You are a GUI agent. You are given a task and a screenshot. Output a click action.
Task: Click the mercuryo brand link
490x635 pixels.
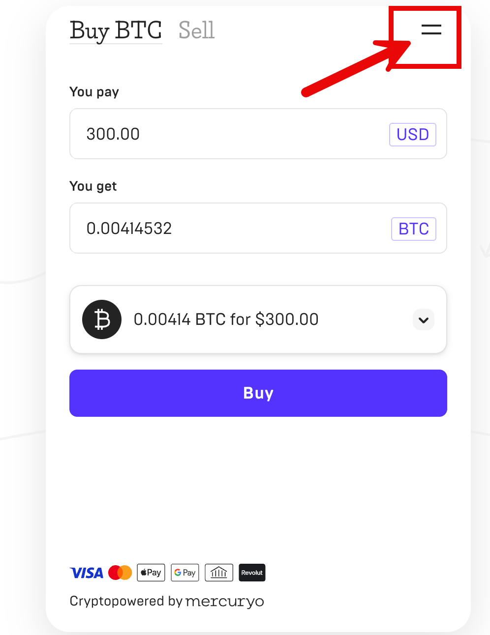pos(225,601)
